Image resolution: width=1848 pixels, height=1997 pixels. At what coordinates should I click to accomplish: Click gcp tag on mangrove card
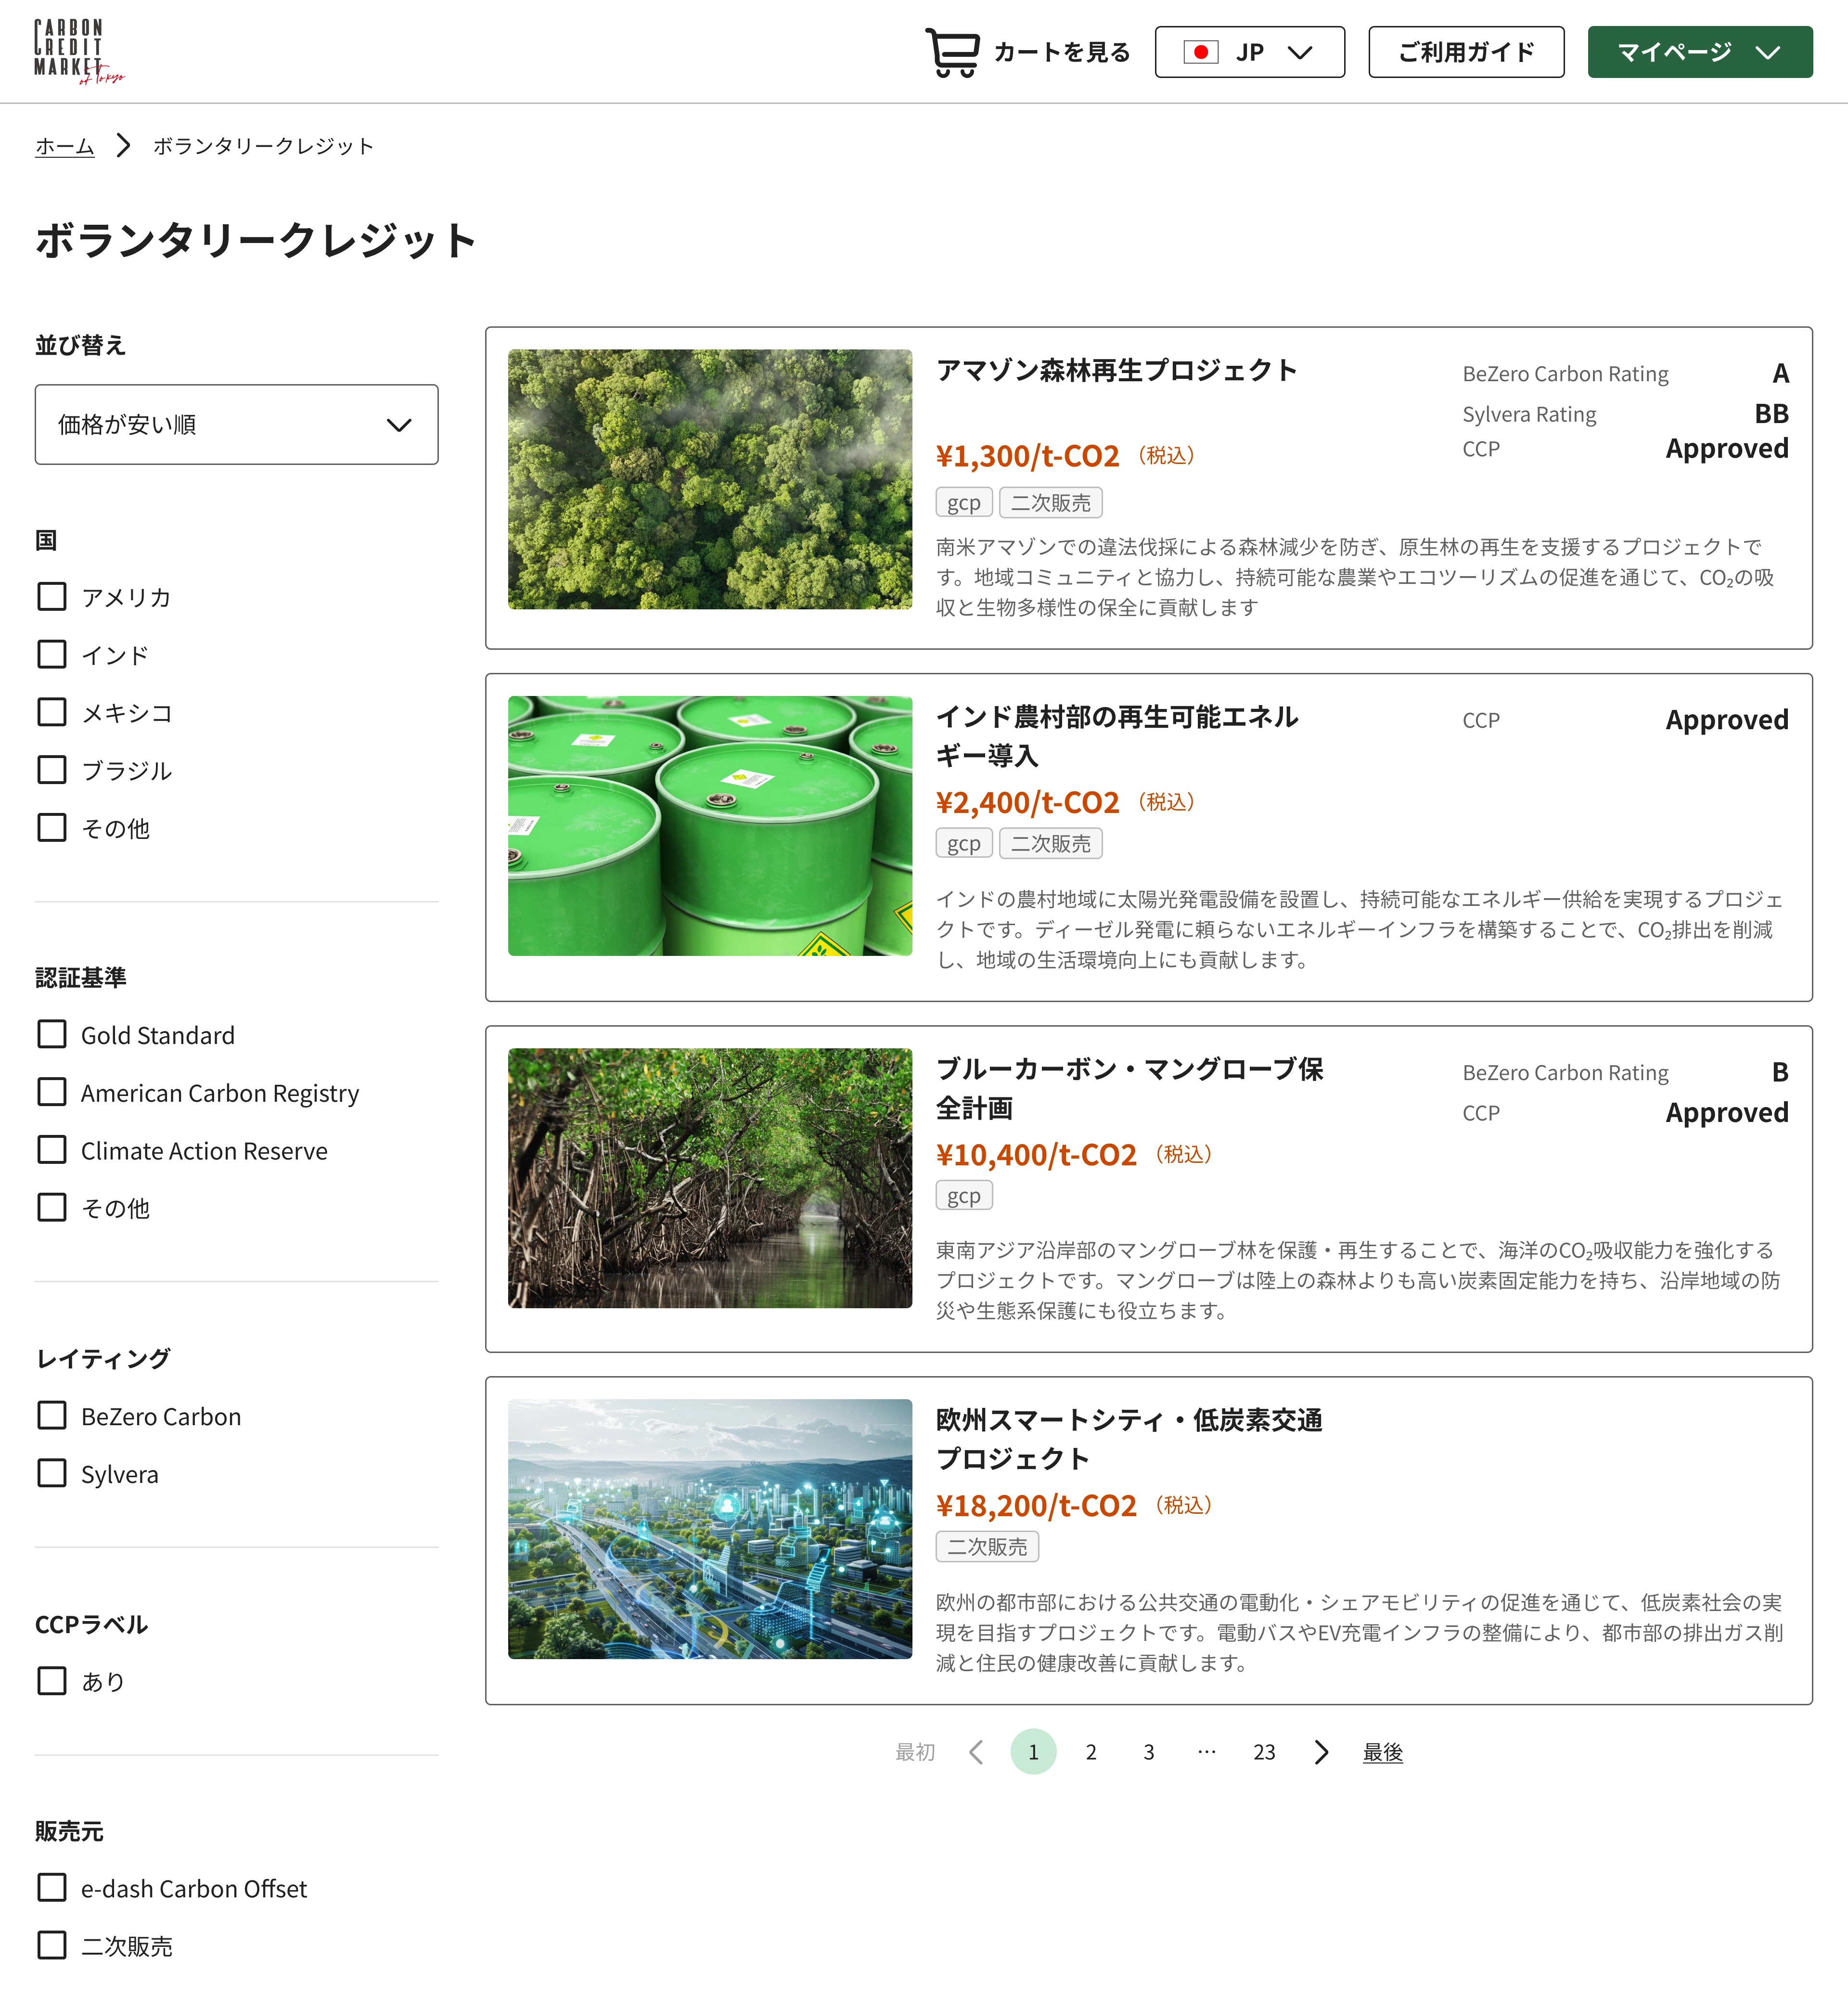click(964, 1196)
